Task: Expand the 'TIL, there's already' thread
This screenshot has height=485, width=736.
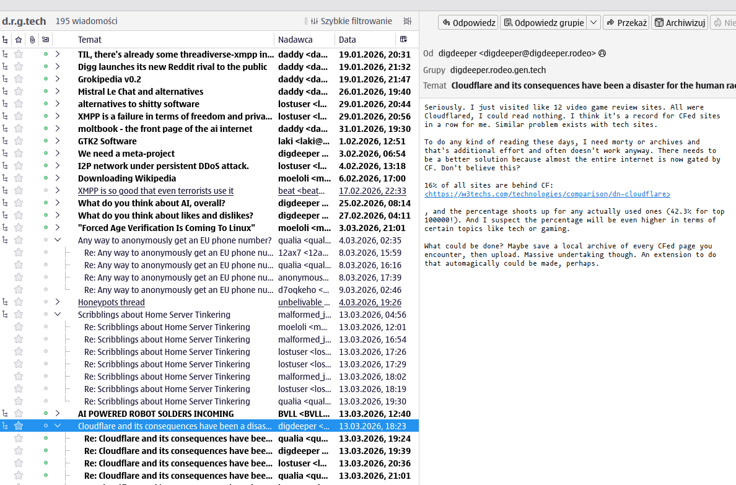Action: click(x=58, y=55)
